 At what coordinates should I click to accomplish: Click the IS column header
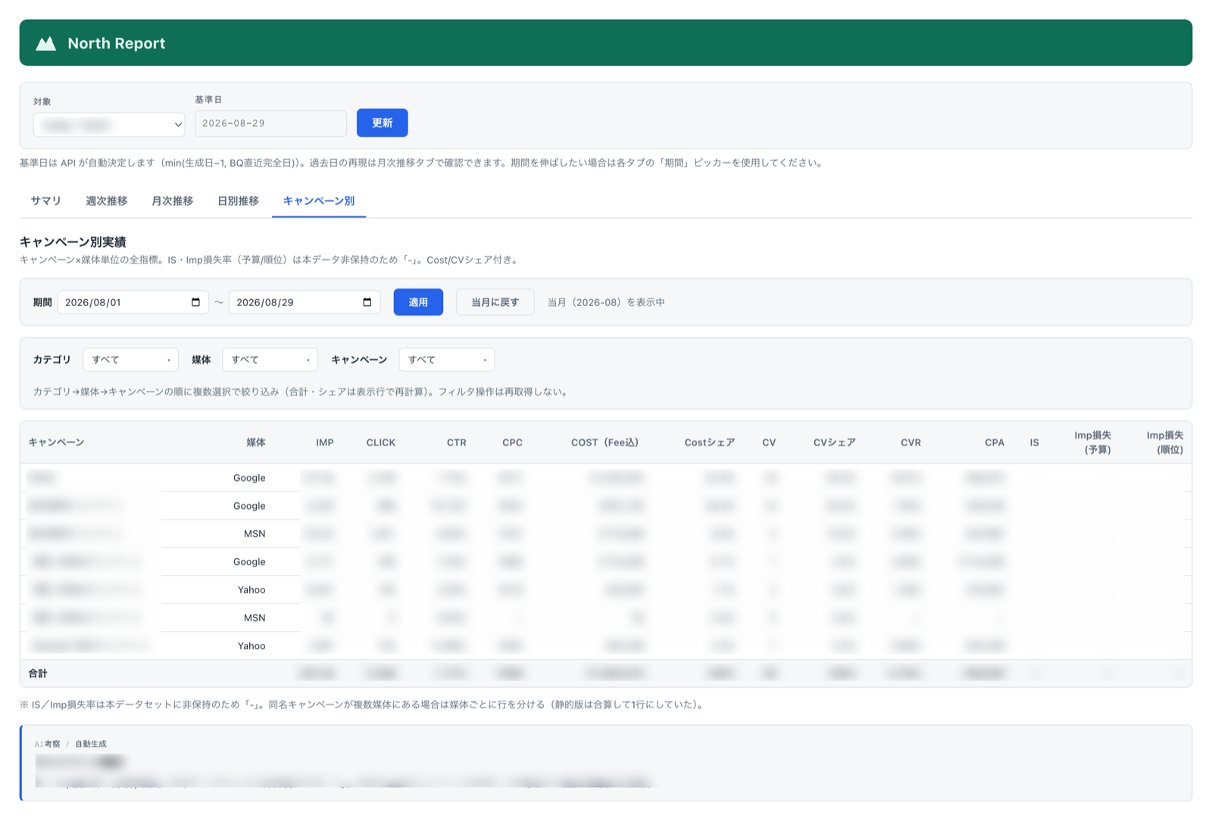coord(1035,442)
